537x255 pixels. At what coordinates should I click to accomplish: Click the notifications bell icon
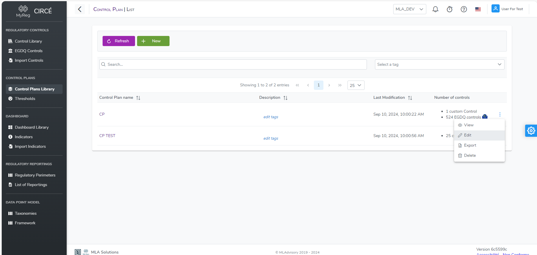click(435, 9)
